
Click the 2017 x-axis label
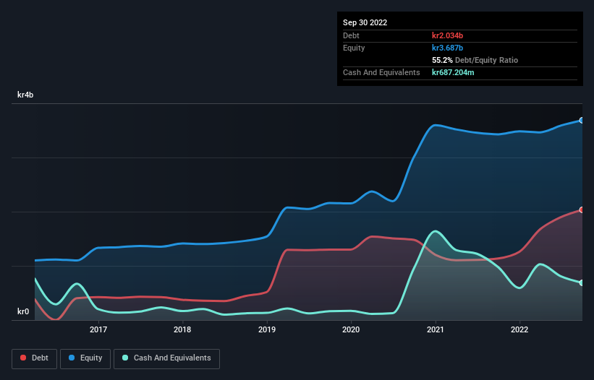(98, 329)
